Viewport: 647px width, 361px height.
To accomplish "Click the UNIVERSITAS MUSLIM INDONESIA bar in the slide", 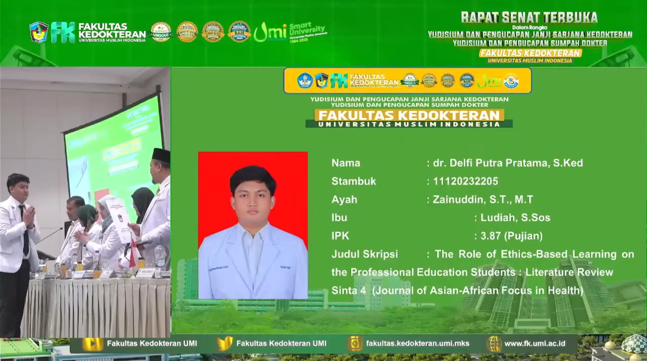I will point(409,124).
